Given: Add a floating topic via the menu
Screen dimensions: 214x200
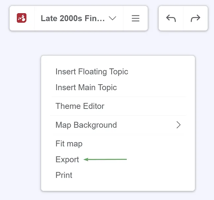Looking at the screenshot, I should [92, 72].
